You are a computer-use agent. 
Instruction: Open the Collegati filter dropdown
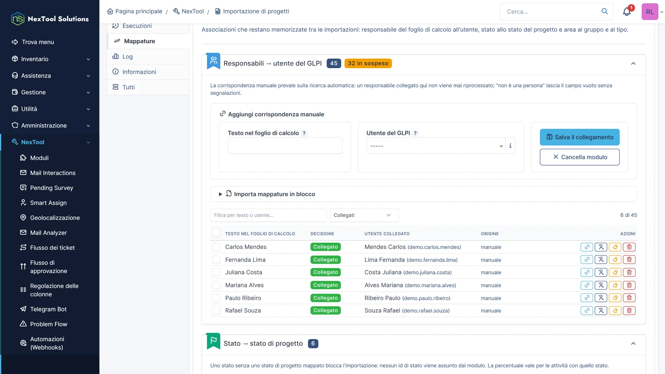coord(365,215)
